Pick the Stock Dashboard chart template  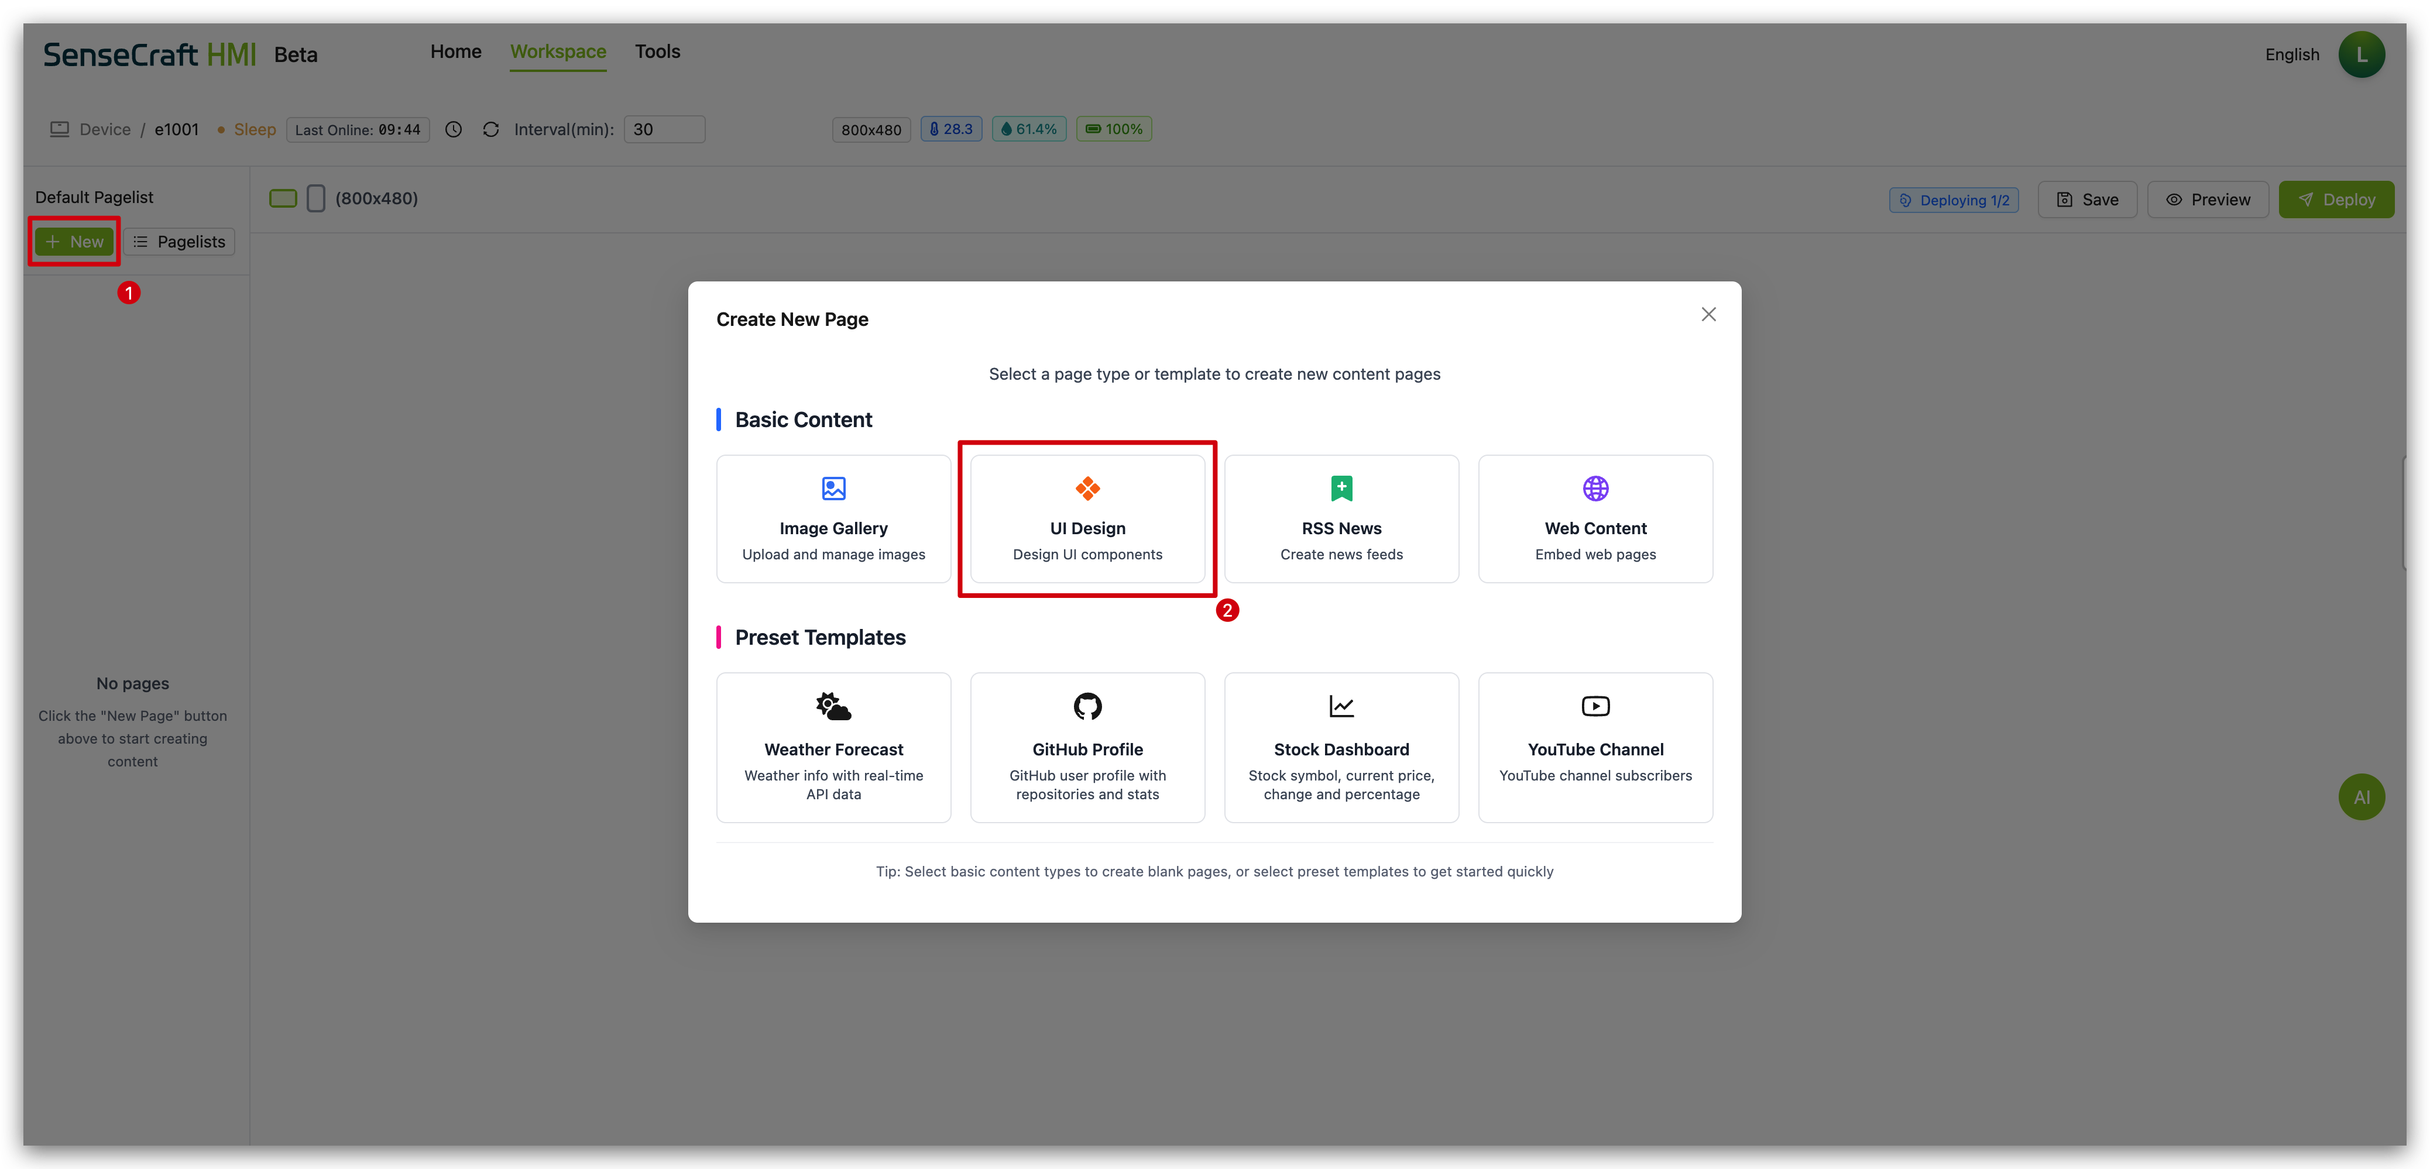point(1340,747)
